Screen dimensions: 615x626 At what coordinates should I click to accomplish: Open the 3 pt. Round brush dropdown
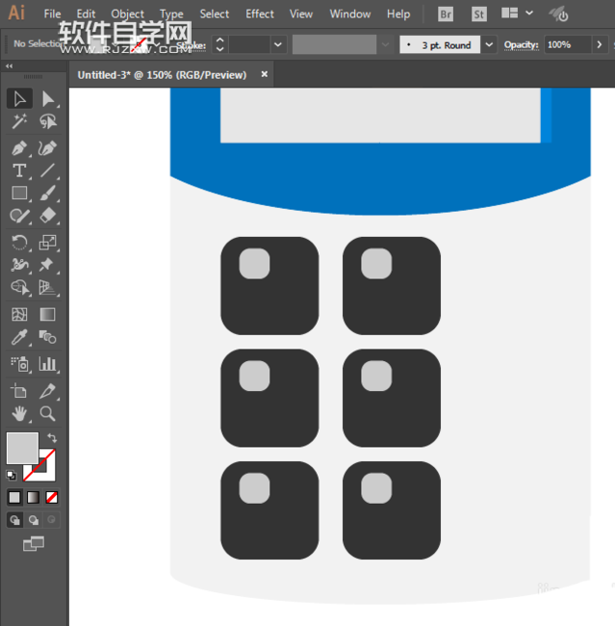coord(489,45)
